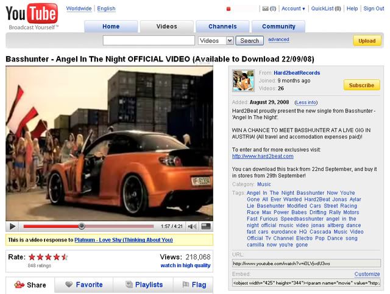Open the Flag tab

(191, 284)
